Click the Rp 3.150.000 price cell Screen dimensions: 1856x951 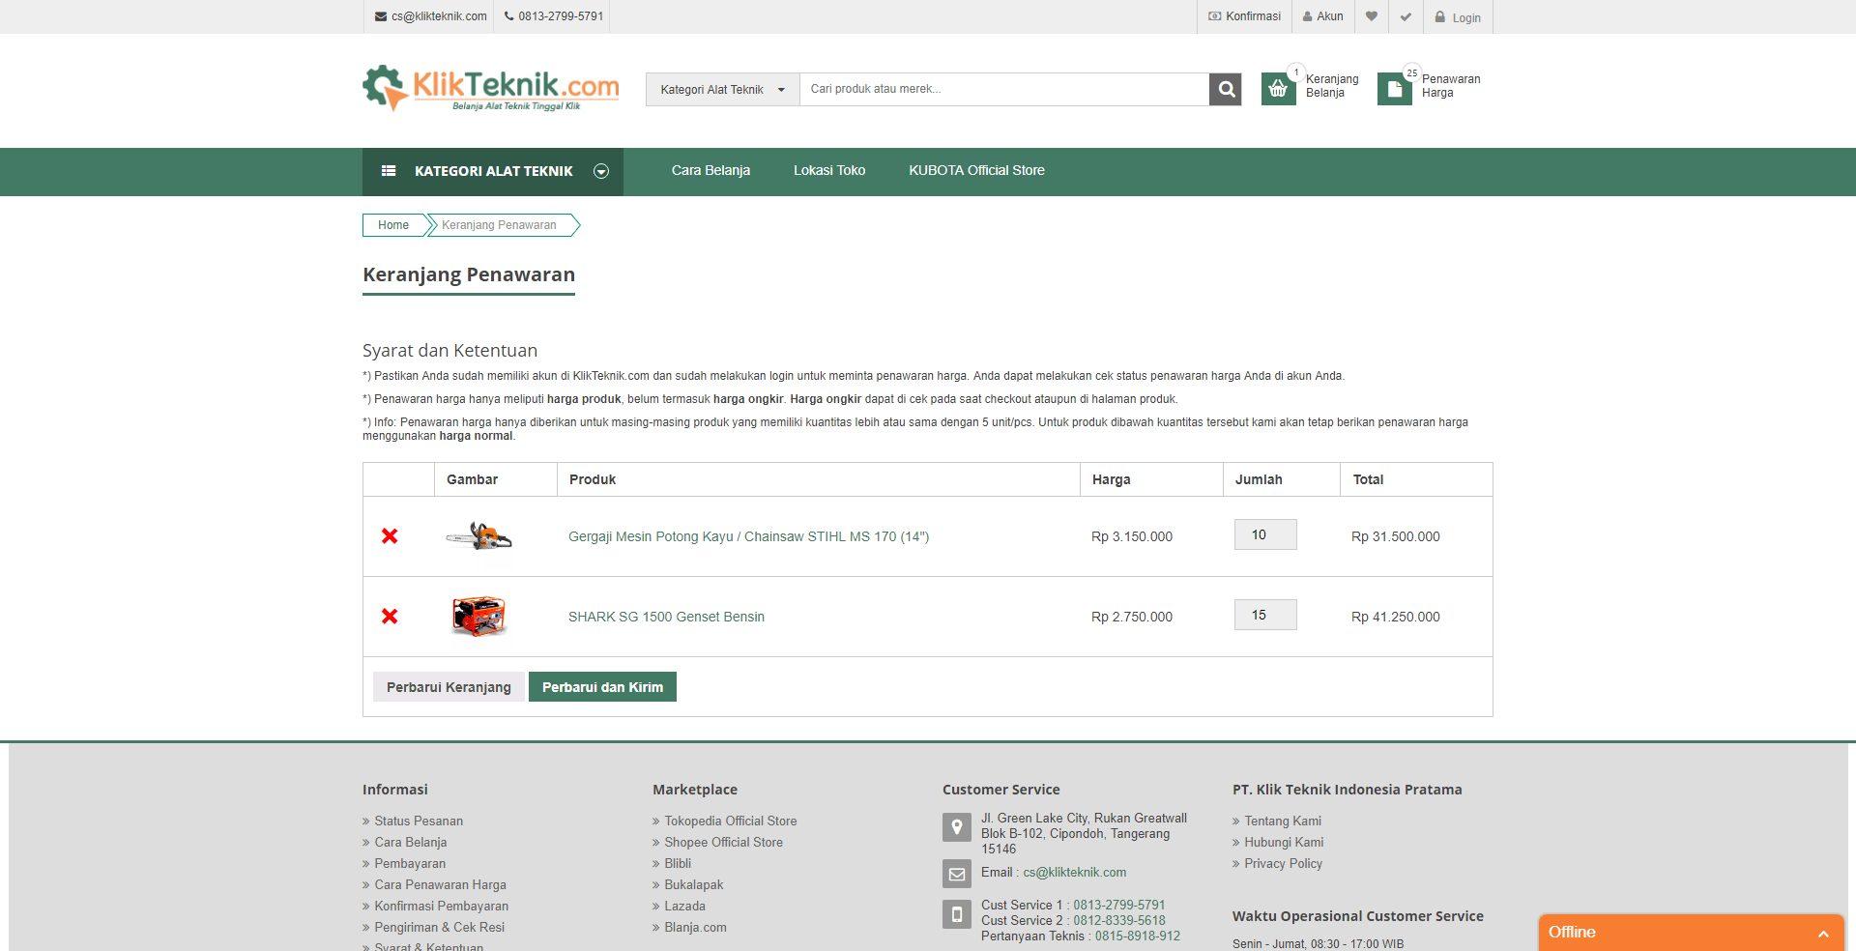coord(1131,536)
